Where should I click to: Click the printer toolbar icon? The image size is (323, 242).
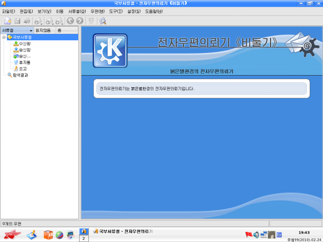(x=27, y=21)
